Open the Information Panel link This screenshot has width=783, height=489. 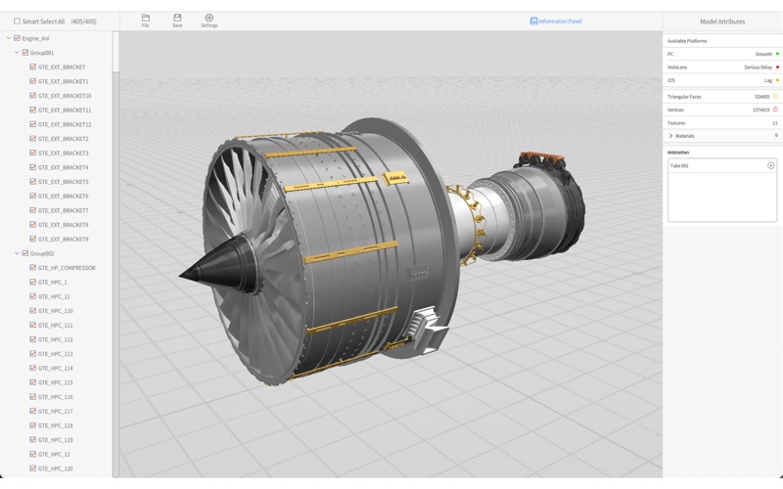pos(560,21)
